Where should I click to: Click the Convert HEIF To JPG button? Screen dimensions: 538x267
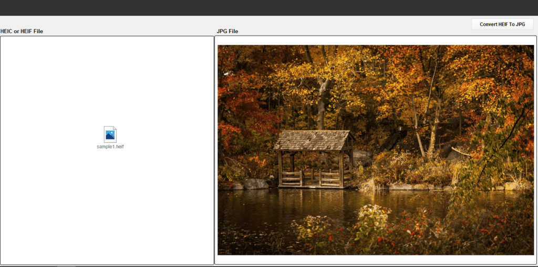[502, 24]
